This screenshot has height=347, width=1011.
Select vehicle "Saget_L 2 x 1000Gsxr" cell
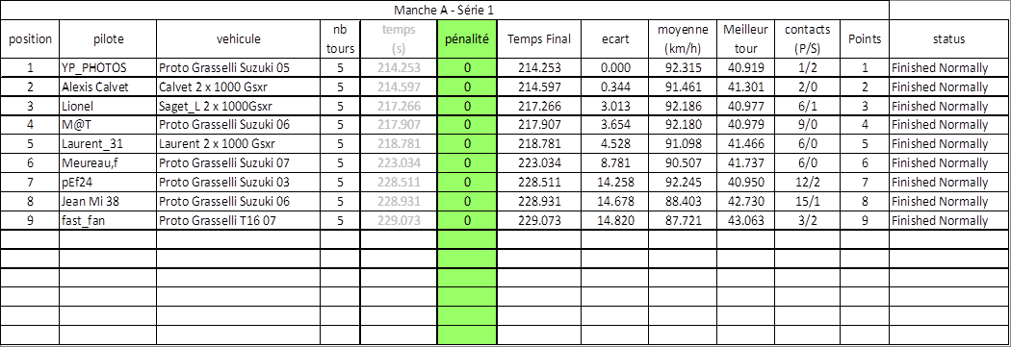coord(238,106)
